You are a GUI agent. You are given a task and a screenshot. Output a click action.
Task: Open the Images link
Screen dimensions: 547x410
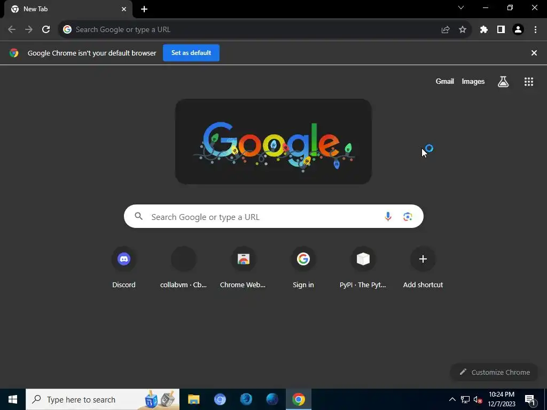473,82
